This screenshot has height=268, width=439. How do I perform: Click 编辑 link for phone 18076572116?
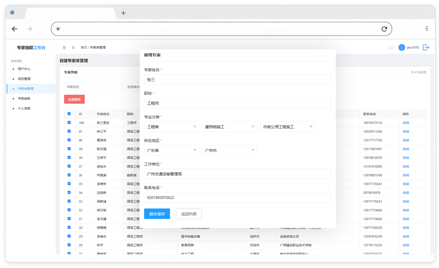click(x=406, y=123)
